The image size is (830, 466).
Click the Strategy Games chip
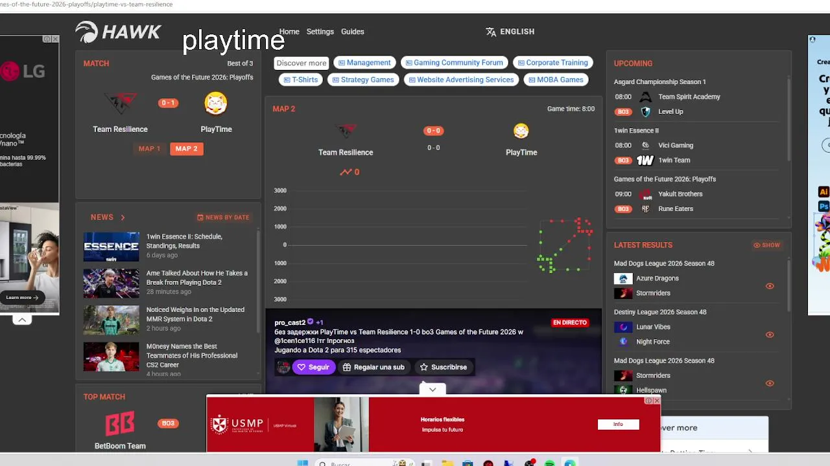363,80
